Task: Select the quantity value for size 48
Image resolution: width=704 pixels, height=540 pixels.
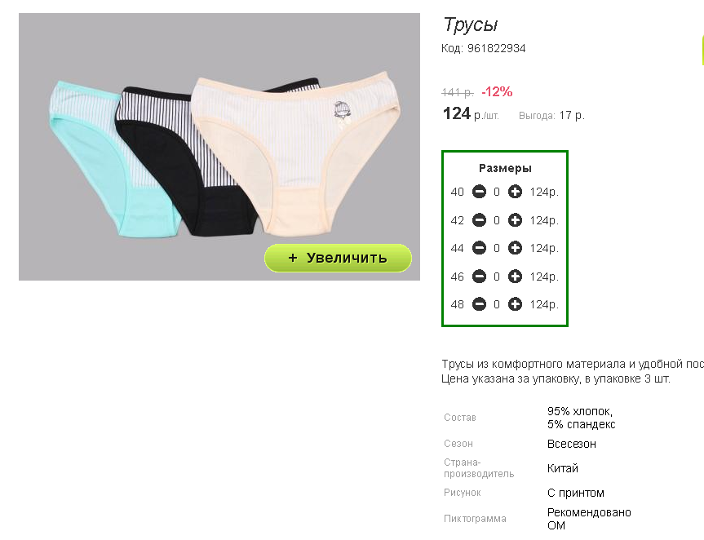Action: (x=497, y=304)
